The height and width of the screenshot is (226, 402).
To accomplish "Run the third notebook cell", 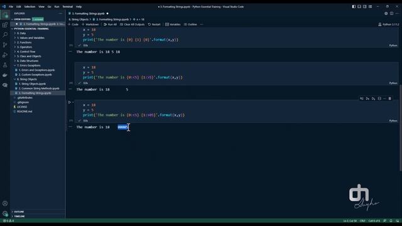I will click(70, 102).
